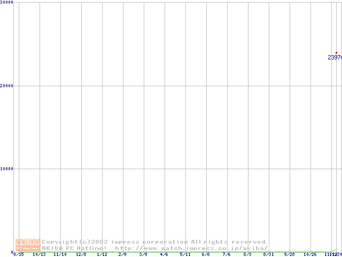
Task: Select the 7/6 date on the x-axis
Action: pos(227,254)
